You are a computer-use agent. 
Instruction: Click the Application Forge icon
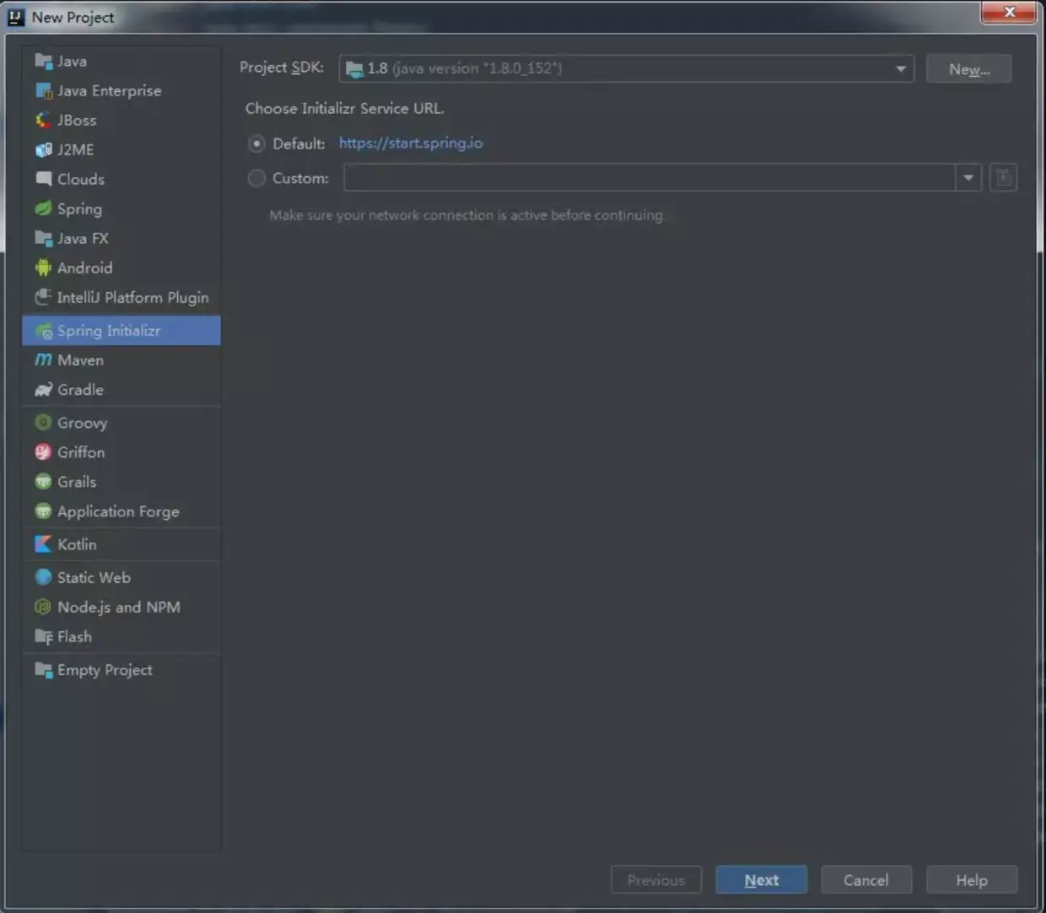pos(43,511)
